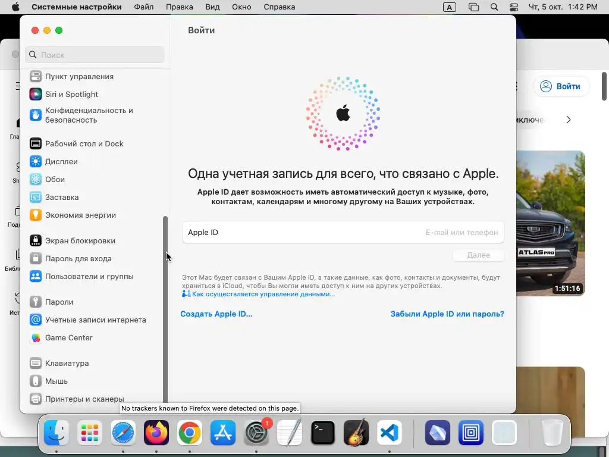The width and height of the screenshot is (609, 457).
Task: Open Spotlight search in the menu bar
Action: (494, 7)
